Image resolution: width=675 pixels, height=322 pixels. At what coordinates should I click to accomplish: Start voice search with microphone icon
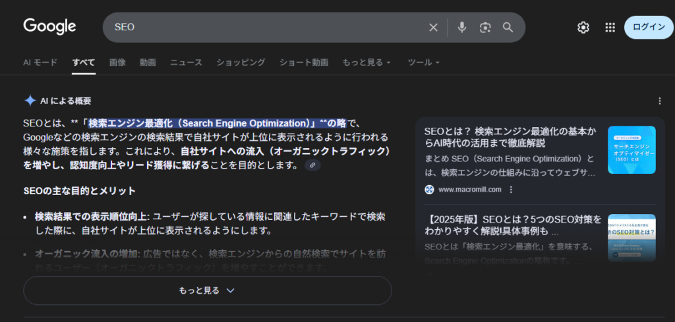462,28
